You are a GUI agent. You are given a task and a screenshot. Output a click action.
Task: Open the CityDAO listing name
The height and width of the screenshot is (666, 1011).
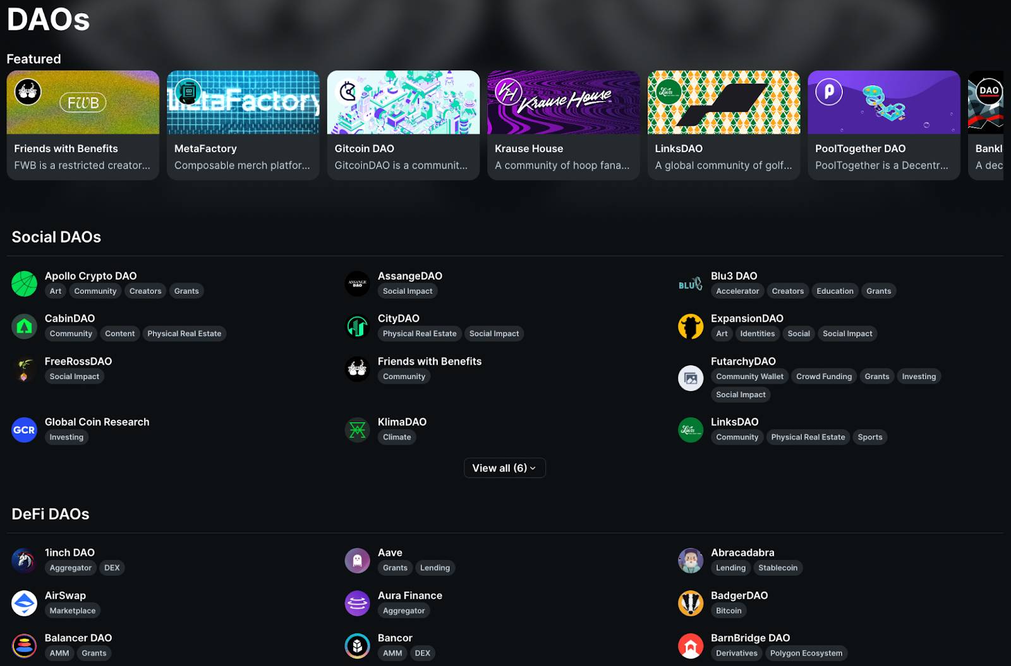point(399,318)
